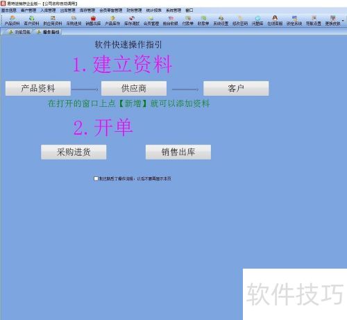The image size is (347, 320).
Task: Open the 库存管理 menu
Action: (87, 10)
